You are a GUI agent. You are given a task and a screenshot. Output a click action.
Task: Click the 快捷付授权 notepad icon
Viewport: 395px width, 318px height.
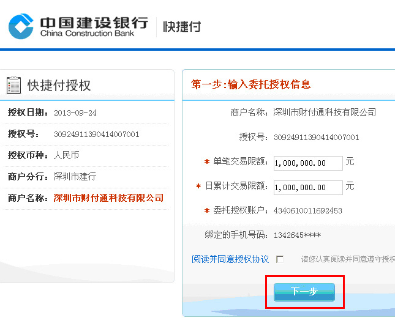click(x=13, y=85)
